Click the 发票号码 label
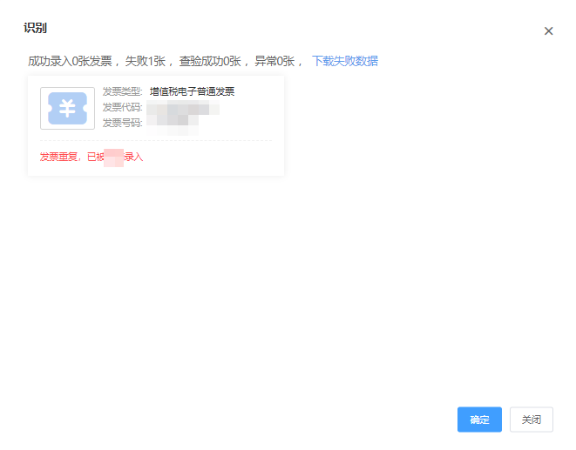 [x=122, y=123]
